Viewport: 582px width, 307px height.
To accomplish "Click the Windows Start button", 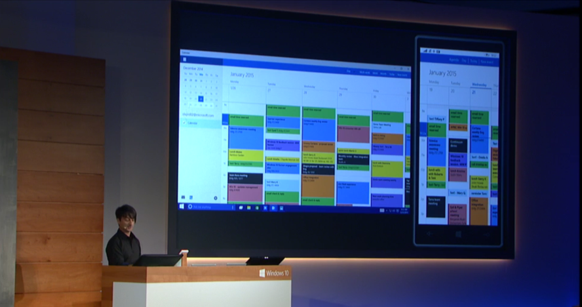I will [182, 206].
